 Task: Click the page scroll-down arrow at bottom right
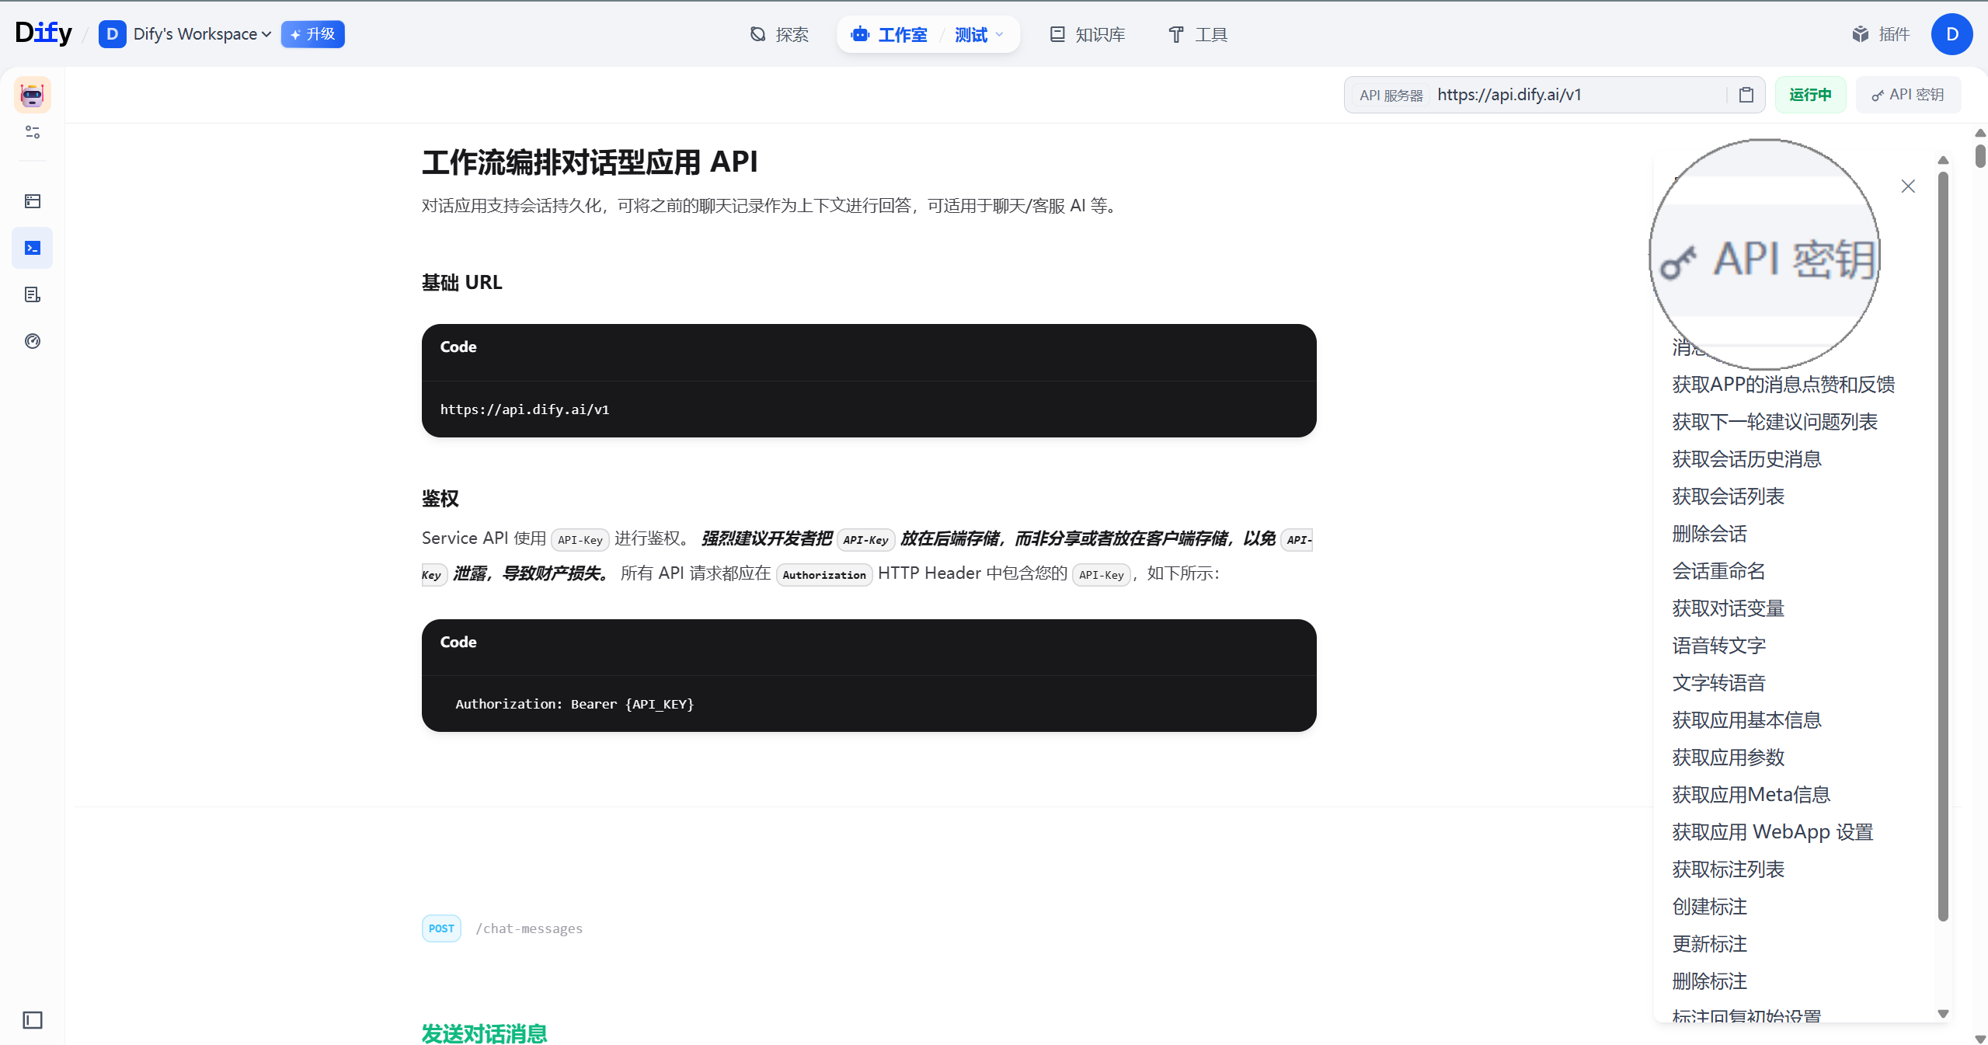point(1980,1038)
